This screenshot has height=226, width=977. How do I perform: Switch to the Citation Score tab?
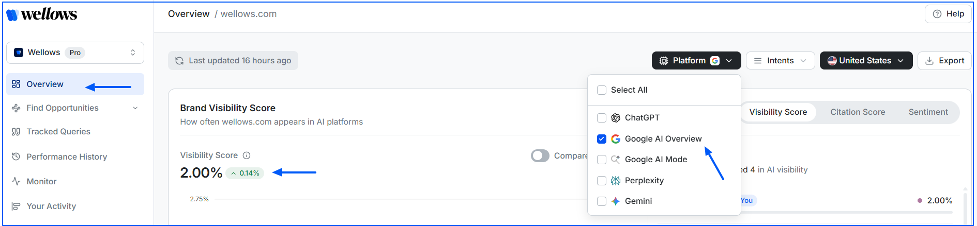pyautogui.click(x=858, y=112)
